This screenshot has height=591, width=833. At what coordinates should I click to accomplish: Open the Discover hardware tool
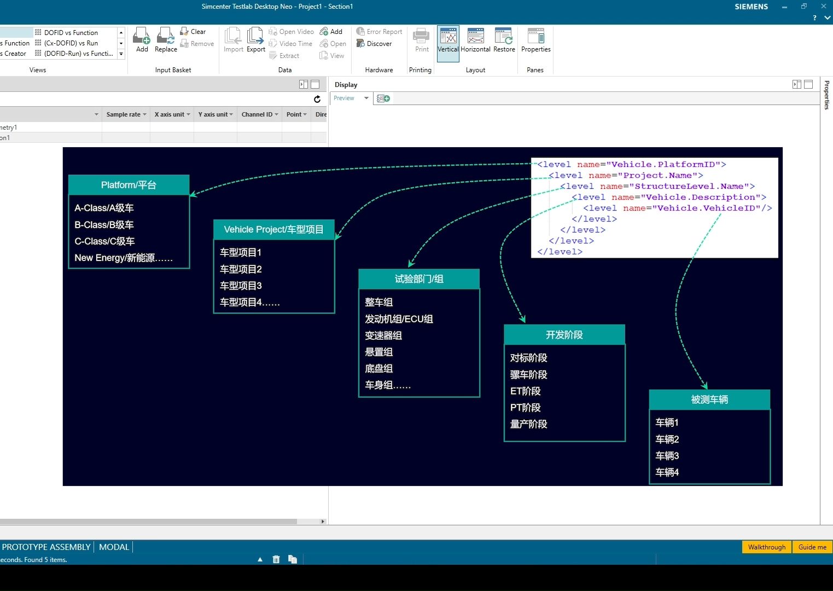coord(374,44)
